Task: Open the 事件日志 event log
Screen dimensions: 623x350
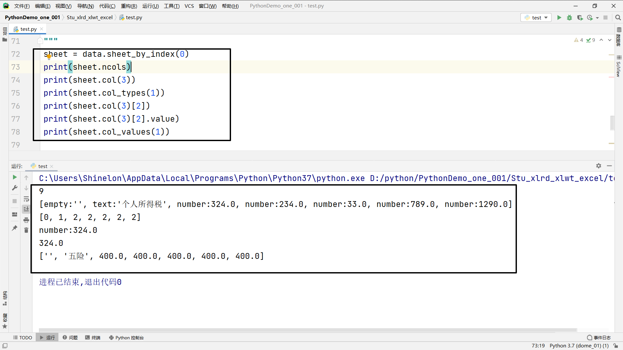Action: [602, 337]
